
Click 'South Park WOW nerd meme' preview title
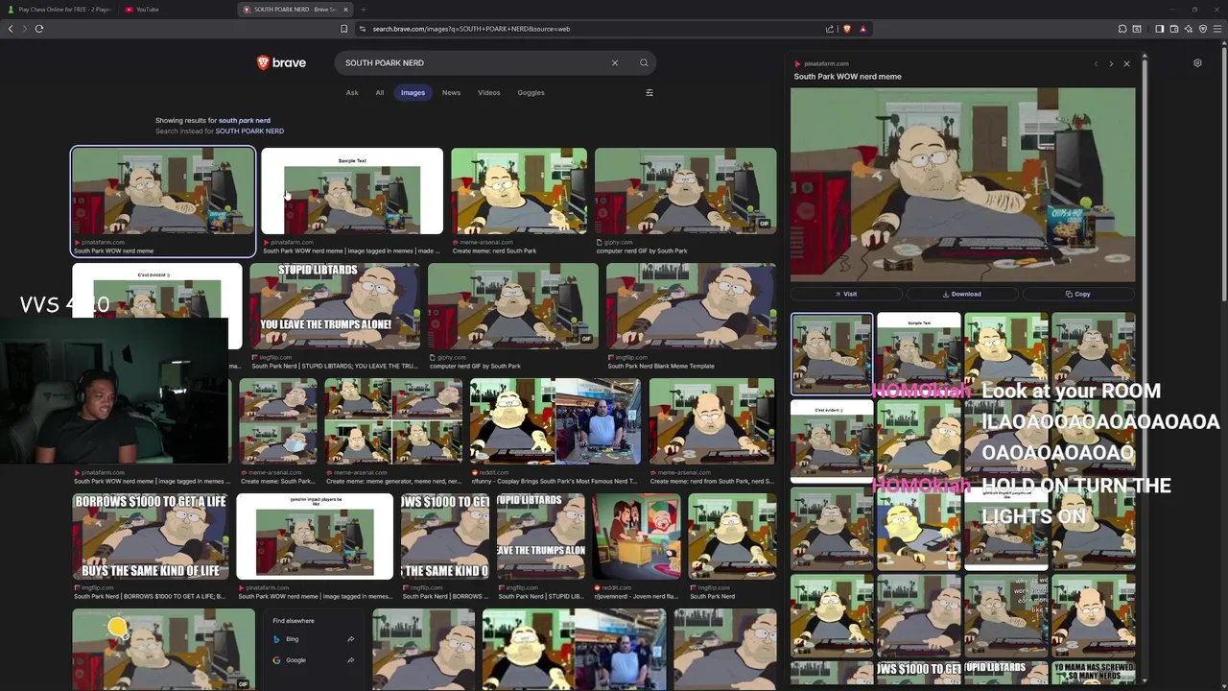pyautogui.click(x=847, y=77)
